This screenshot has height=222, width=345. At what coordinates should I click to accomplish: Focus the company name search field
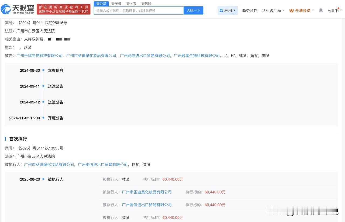[x=139, y=10]
